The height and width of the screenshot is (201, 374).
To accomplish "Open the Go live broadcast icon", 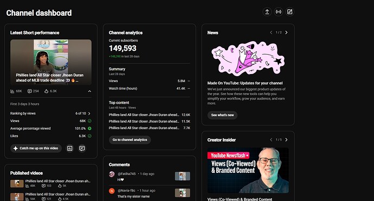I will point(279,12).
